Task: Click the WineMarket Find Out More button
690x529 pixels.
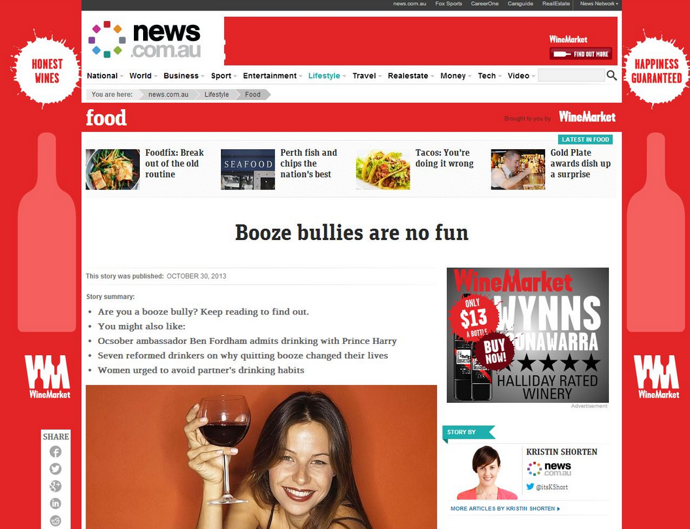Action: coord(580,54)
